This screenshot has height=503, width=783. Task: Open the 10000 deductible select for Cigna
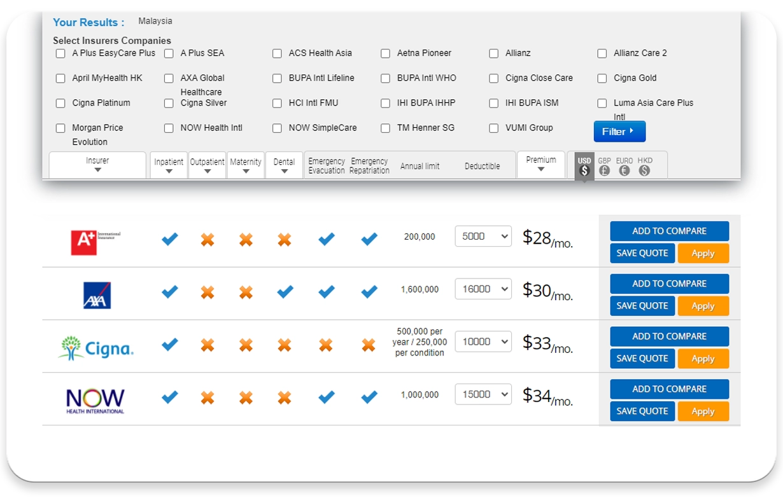coord(483,341)
